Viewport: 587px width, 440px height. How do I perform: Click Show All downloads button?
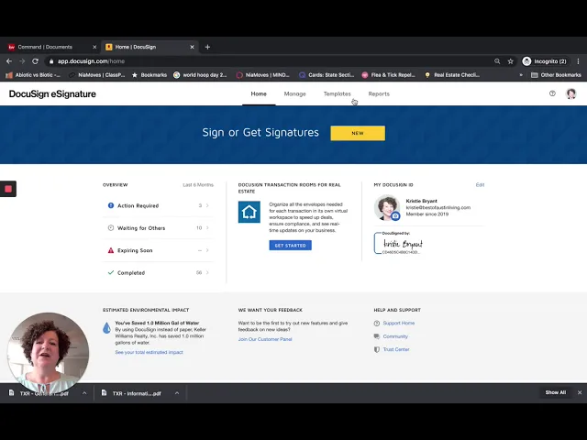tap(555, 392)
